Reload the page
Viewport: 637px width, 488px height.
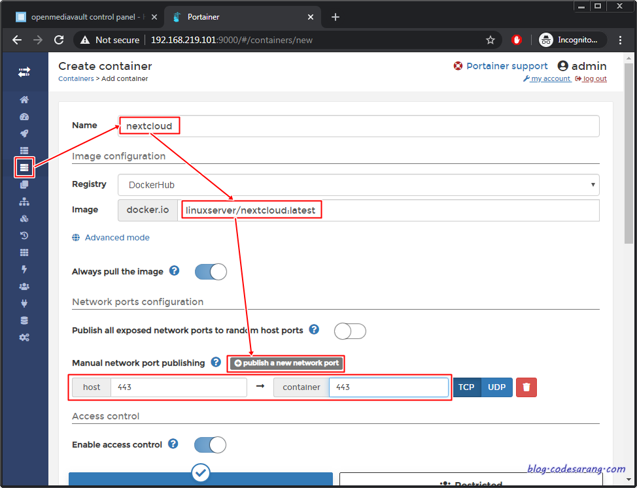click(59, 40)
